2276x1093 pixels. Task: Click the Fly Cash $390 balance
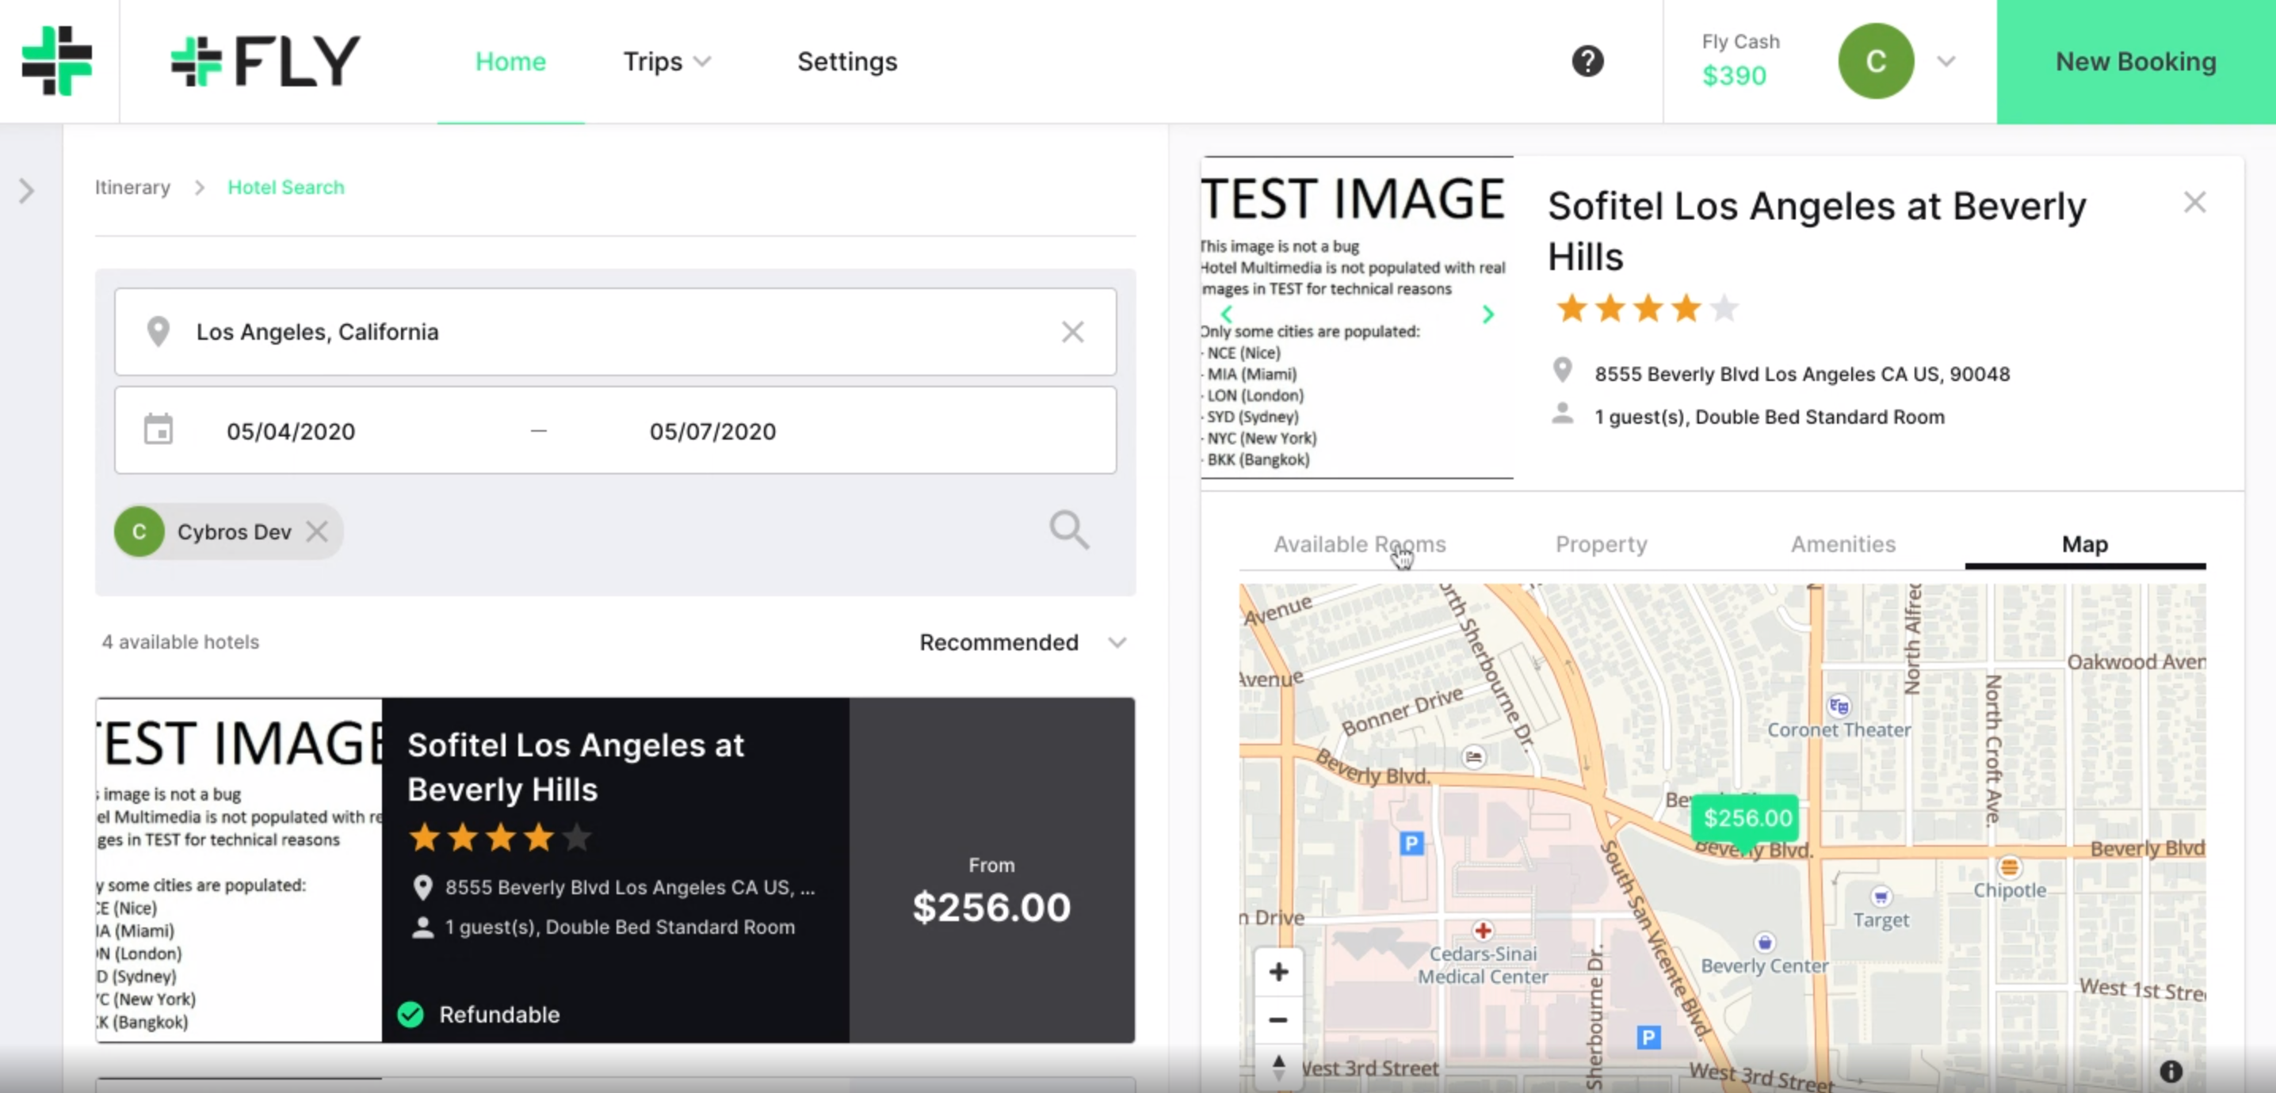[x=1739, y=62]
